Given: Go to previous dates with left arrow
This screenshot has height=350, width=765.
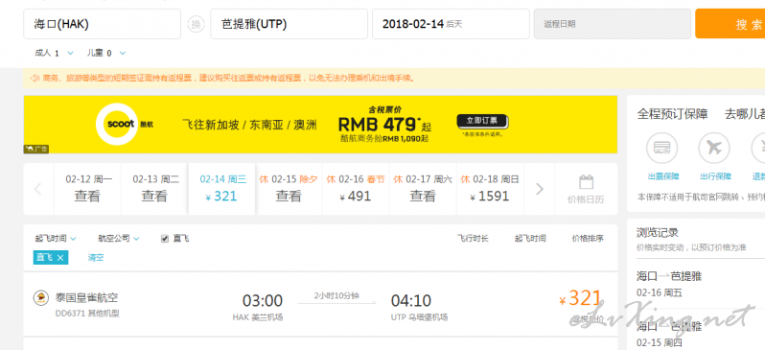Looking at the screenshot, I should point(38,189).
